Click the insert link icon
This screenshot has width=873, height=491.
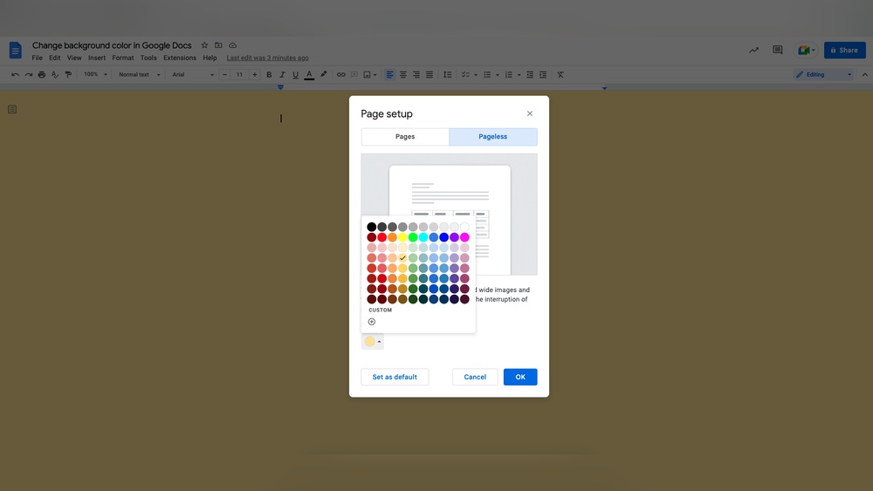340,74
